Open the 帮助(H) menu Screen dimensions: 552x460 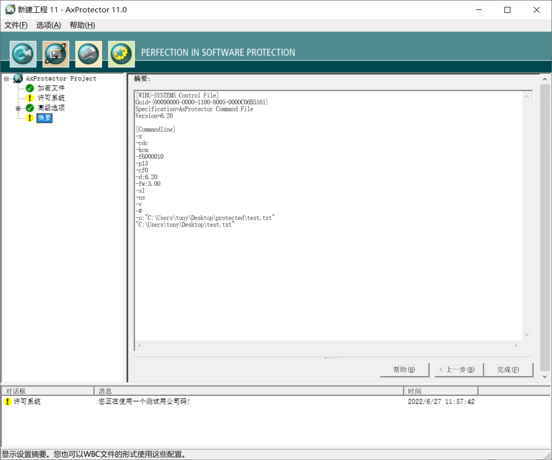click(82, 25)
